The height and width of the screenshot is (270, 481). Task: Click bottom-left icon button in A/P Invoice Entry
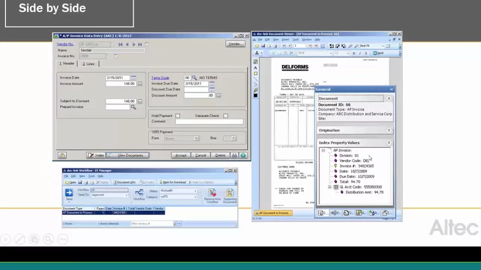[62, 155]
